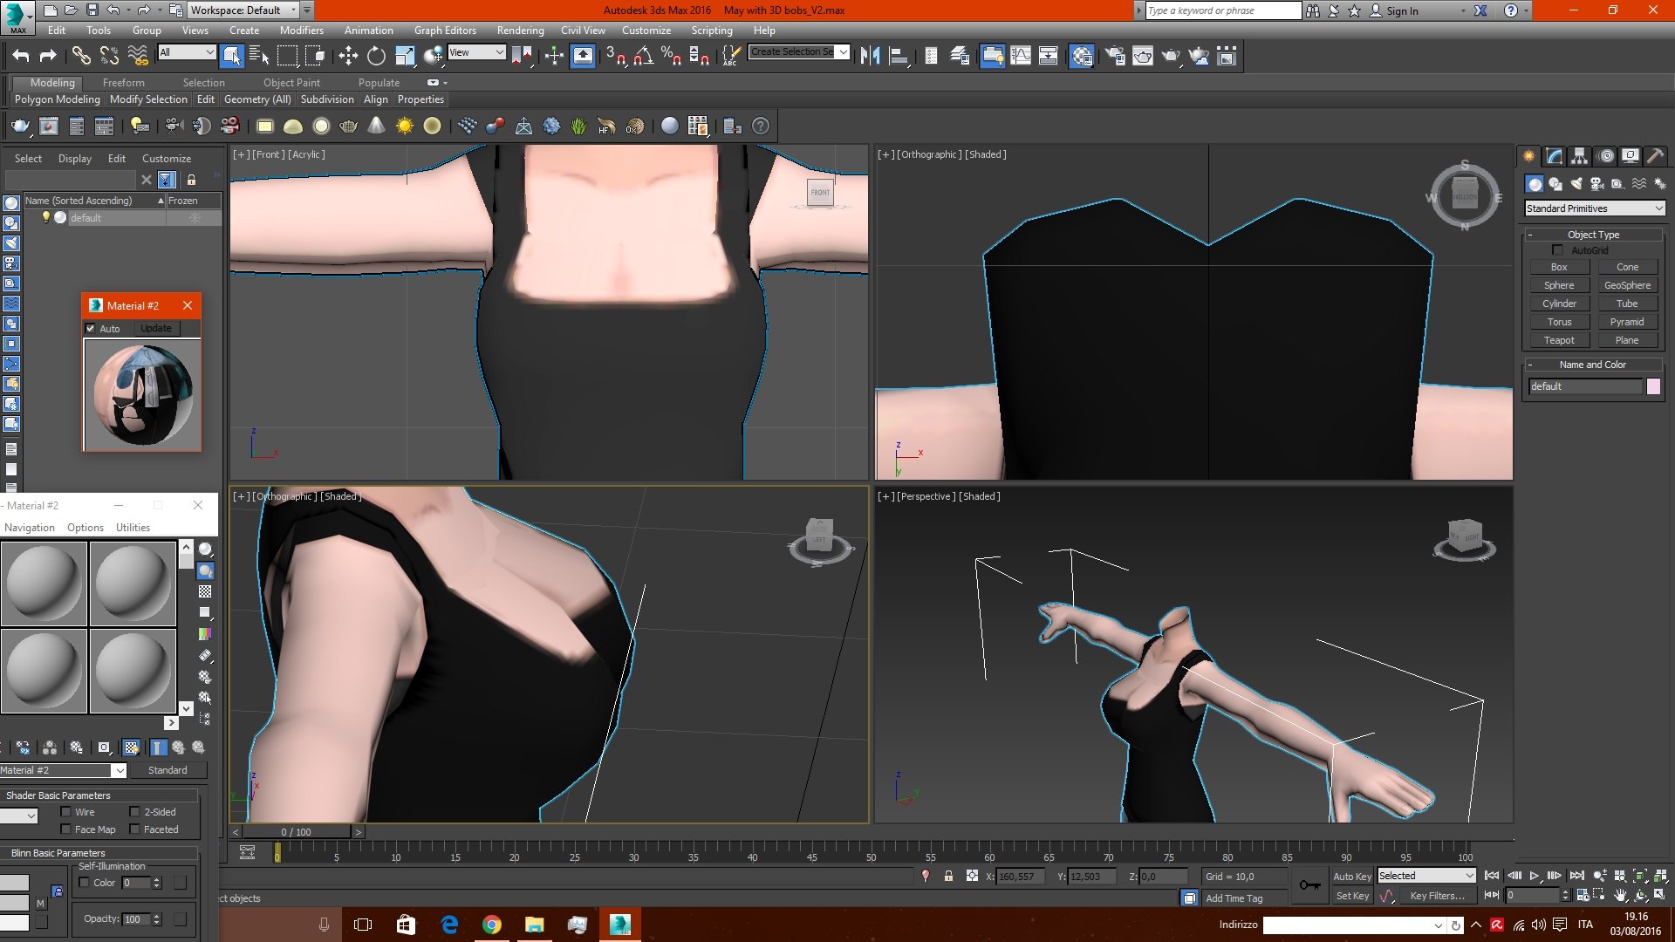Open the Material Editor icon

[x=1082, y=56]
